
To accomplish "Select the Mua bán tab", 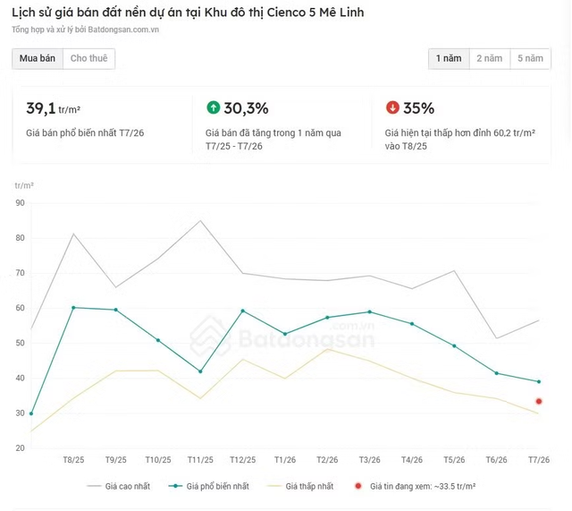I will [x=38, y=58].
